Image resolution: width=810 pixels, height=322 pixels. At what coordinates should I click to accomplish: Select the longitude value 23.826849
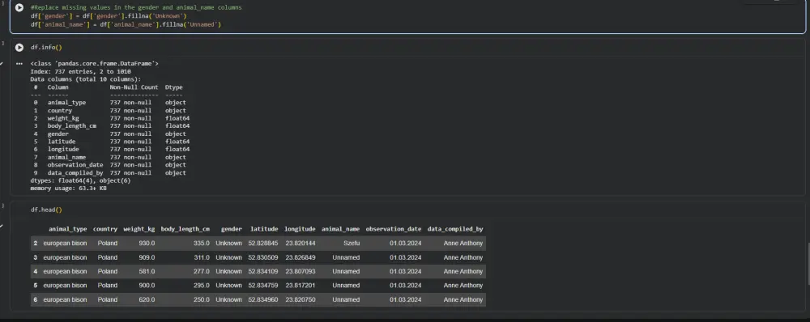coord(301,257)
